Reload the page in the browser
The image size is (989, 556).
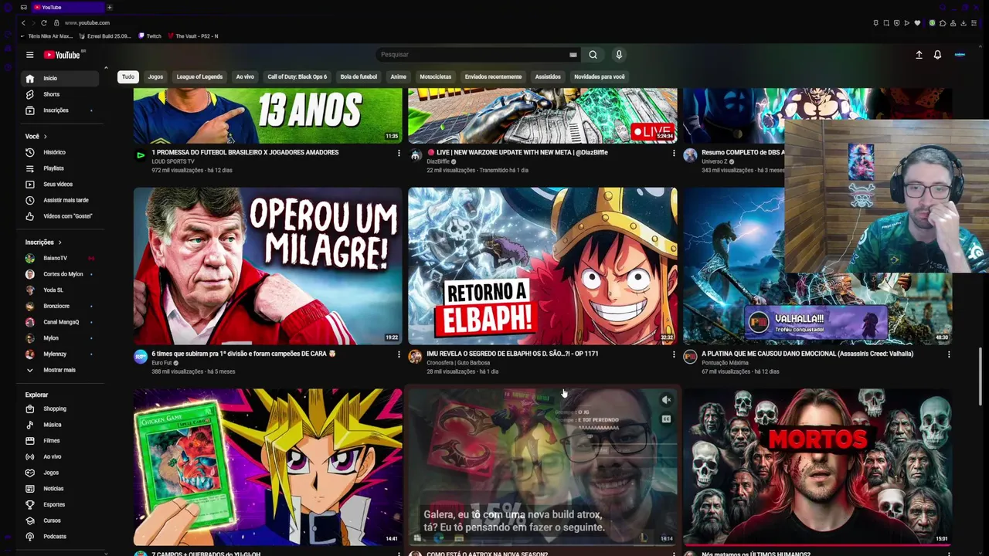pos(43,23)
